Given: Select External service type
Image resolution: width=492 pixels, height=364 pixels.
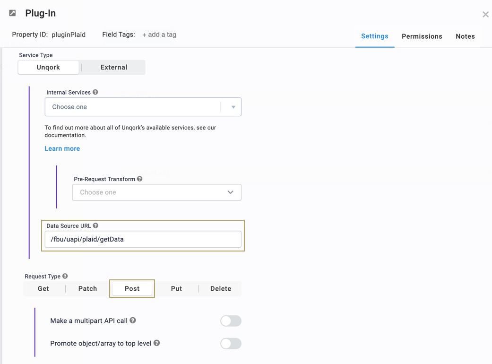Looking at the screenshot, I should click(113, 67).
